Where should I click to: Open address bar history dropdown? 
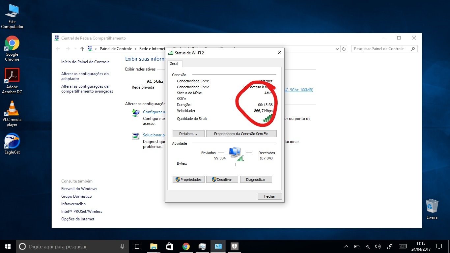[x=337, y=49]
